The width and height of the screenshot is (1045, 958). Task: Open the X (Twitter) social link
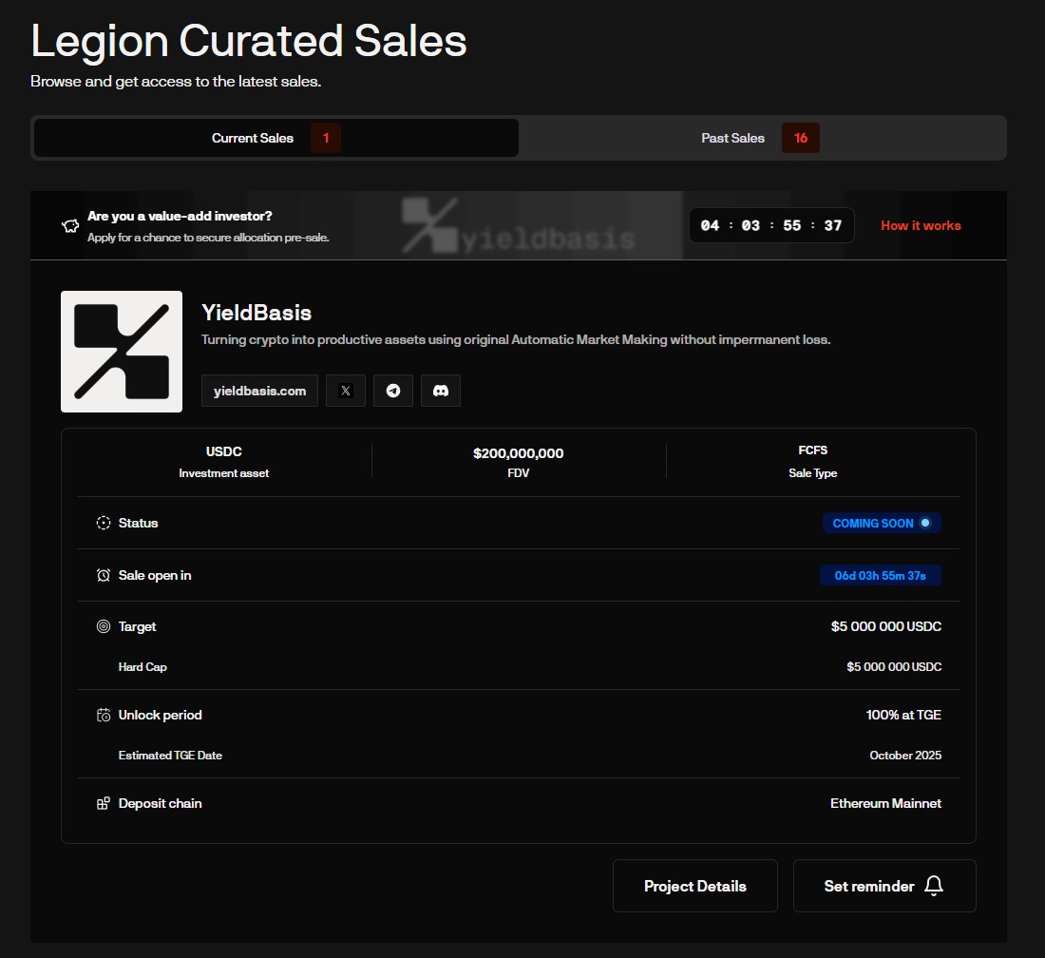[345, 391]
